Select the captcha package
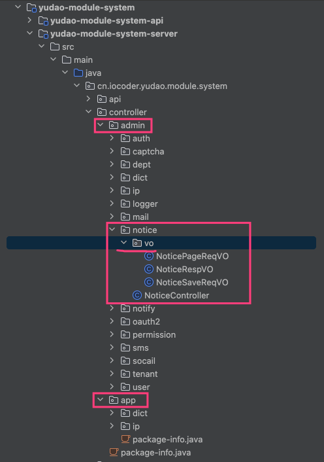Viewport: 324px width, 462px height. click(x=148, y=151)
